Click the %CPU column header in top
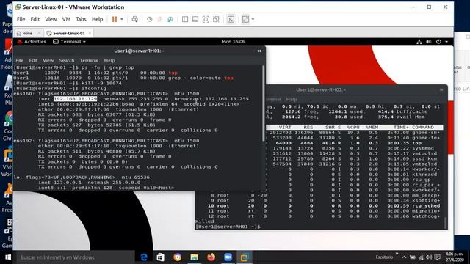The height and width of the screenshot is (264, 470). pos(353,127)
